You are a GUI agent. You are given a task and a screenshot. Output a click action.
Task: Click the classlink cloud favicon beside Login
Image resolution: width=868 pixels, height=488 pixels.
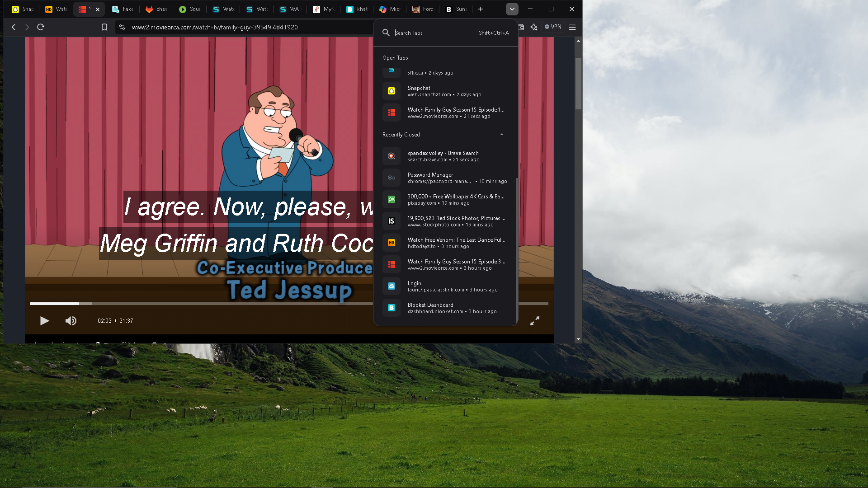tap(392, 286)
